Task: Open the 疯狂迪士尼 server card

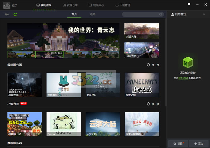Action: tap(25, 124)
